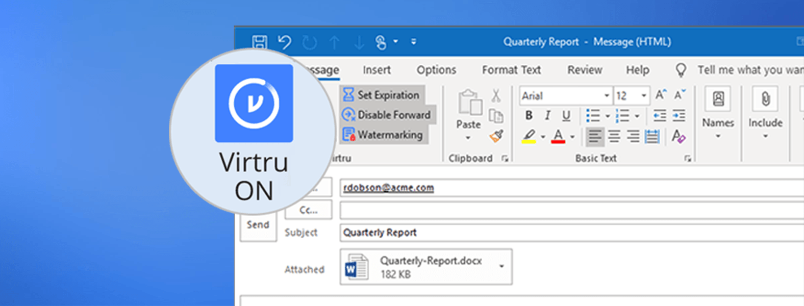Viewport: 804px width, 306px height.
Task: Toggle the Virtru ON protection button
Action: click(x=254, y=104)
